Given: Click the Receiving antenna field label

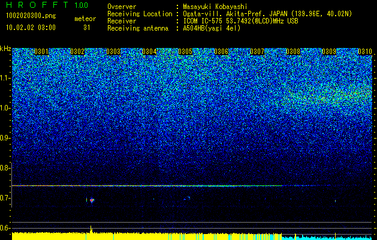Looking at the screenshot, I should pyautogui.click(x=138, y=28).
